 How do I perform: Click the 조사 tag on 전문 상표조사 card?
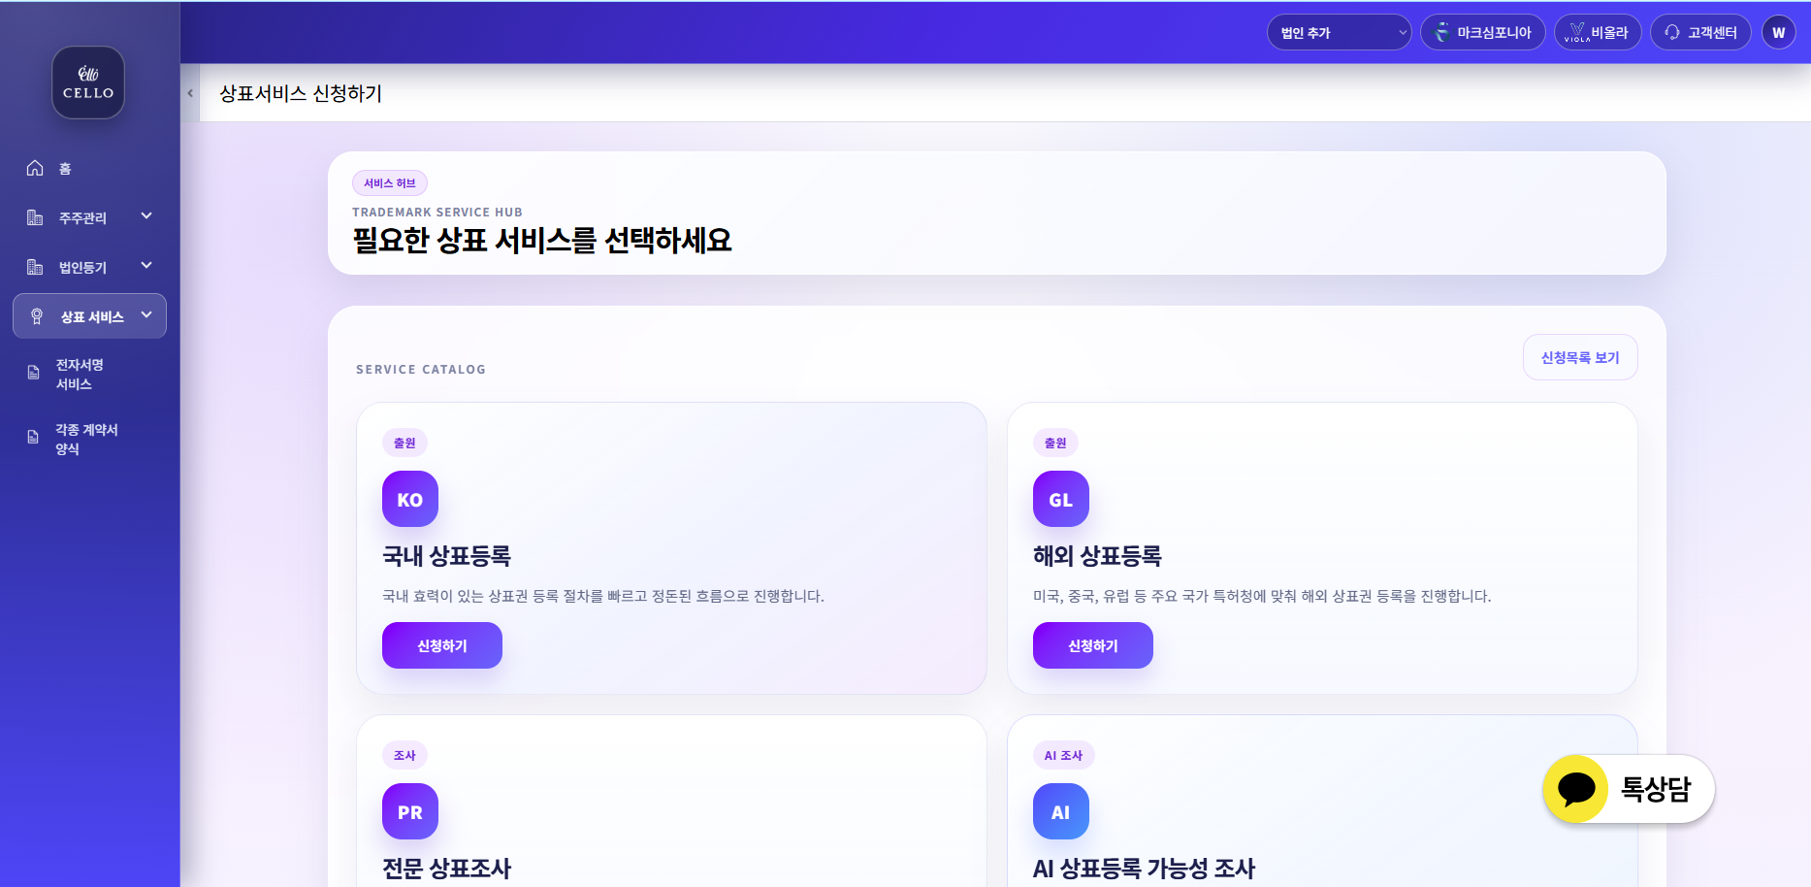tap(404, 755)
